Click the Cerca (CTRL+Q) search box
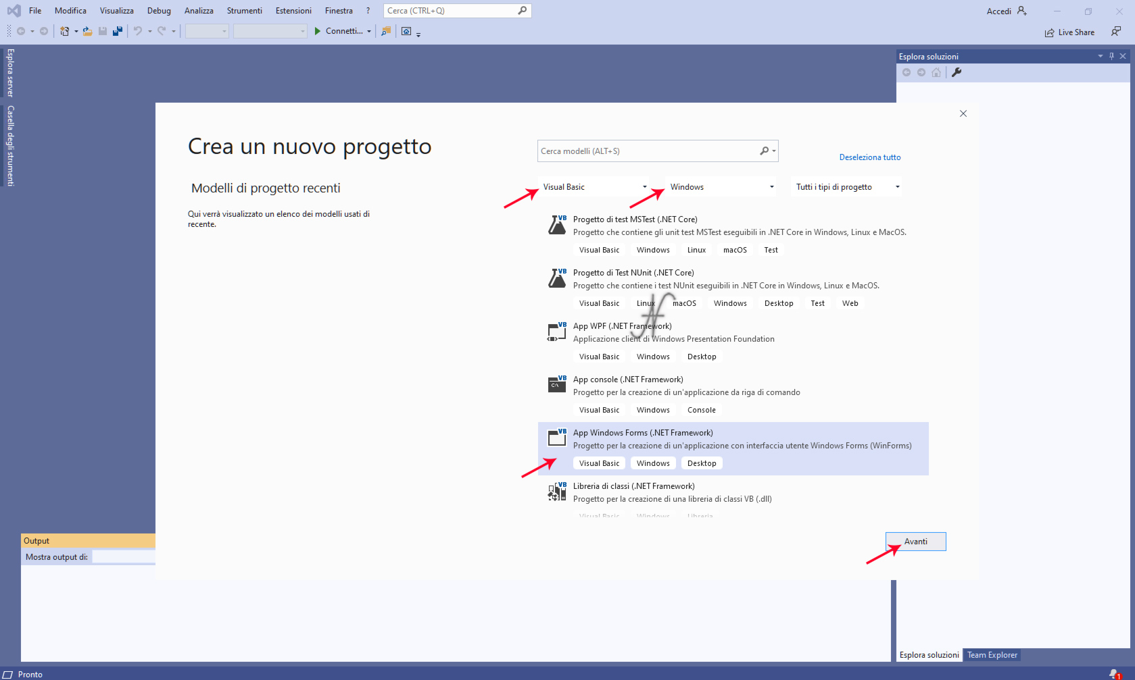 tap(458, 11)
